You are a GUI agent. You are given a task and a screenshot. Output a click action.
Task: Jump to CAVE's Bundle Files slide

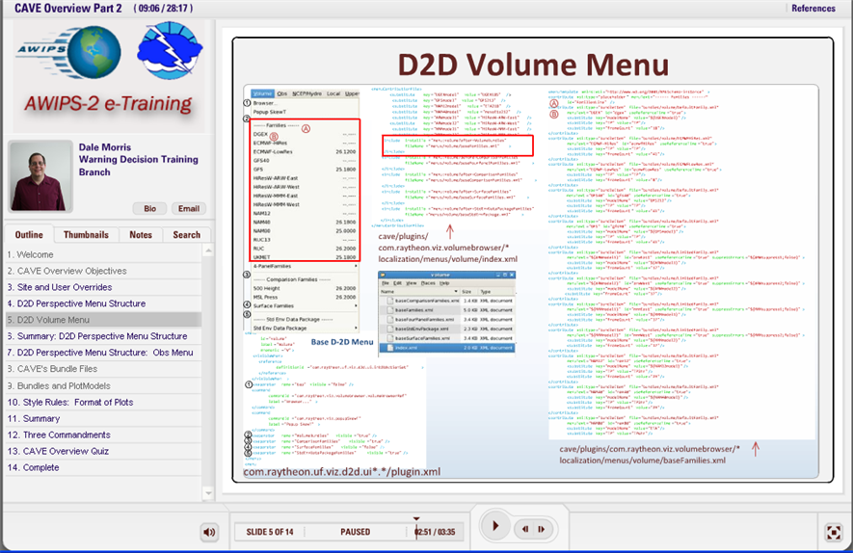coord(103,369)
